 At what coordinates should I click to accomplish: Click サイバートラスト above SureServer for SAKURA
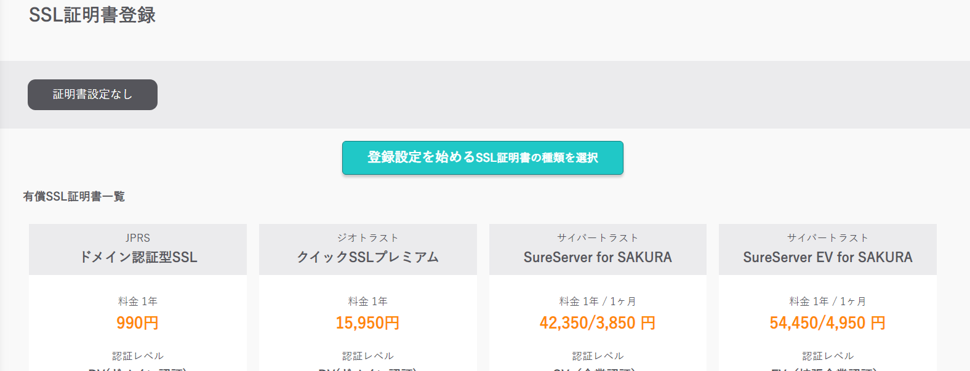[598, 238]
